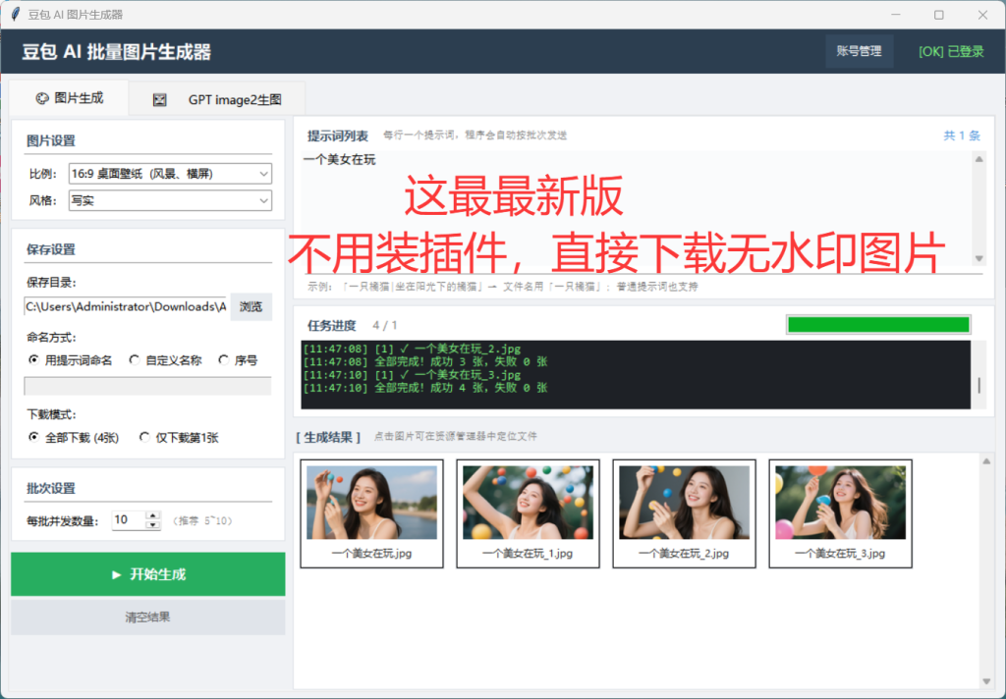Minimize the window
1006x699 pixels.
click(x=896, y=14)
